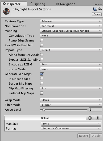
Task: Click the Apply button
Action: pos(96,136)
